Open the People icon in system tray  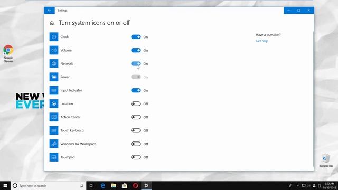pos(290,185)
